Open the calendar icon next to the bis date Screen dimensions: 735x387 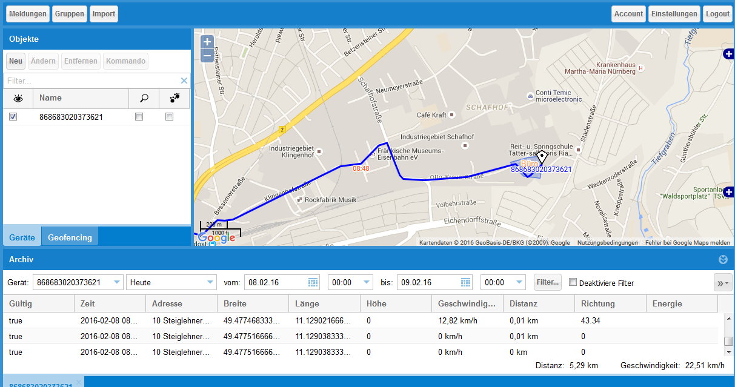click(464, 282)
